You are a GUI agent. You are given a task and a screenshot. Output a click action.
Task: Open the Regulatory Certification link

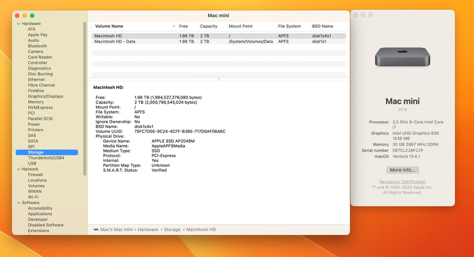pyautogui.click(x=402, y=182)
